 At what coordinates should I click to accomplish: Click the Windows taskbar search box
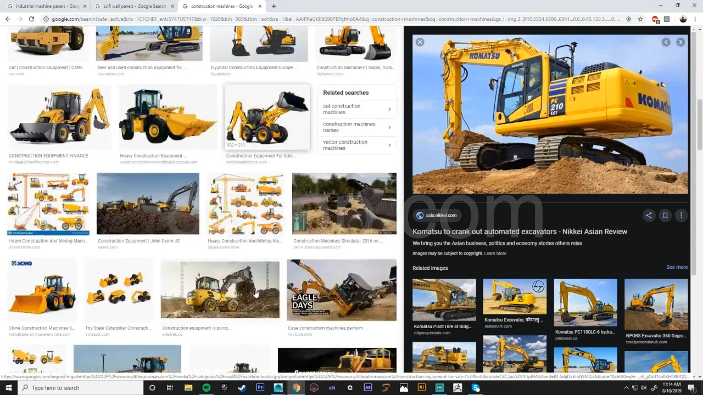pos(80,388)
